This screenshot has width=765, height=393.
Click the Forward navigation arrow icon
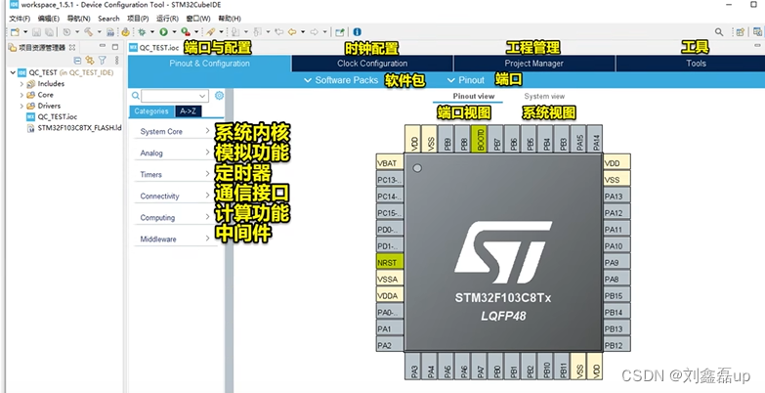click(x=315, y=32)
